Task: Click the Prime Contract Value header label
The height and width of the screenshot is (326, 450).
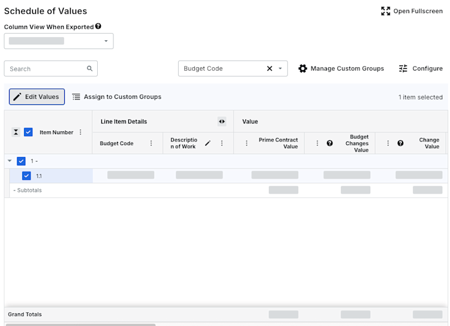Action: pos(278,143)
